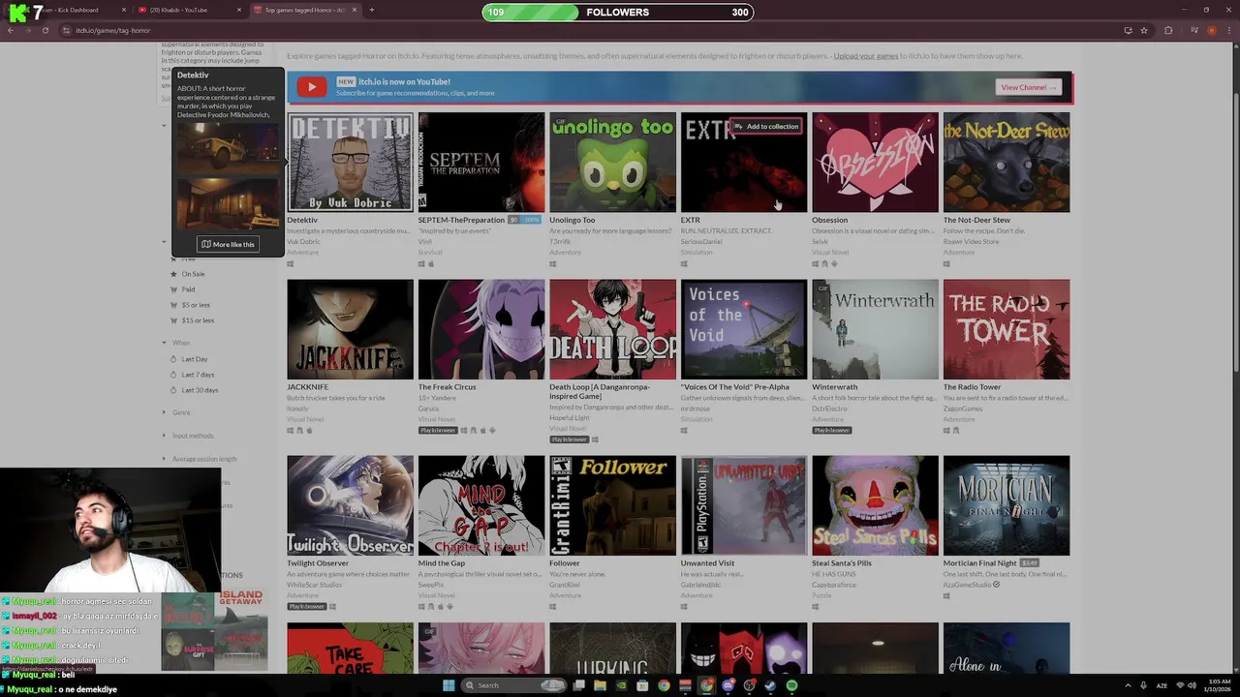This screenshot has height=697, width=1240.
Task: Open the SEPTEM The Preparation cover
Action: point(481,162)
